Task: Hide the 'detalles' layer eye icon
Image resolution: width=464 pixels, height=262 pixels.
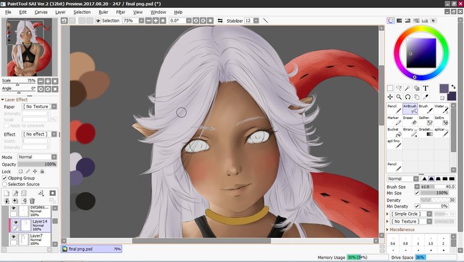Action: click(13, 208)
